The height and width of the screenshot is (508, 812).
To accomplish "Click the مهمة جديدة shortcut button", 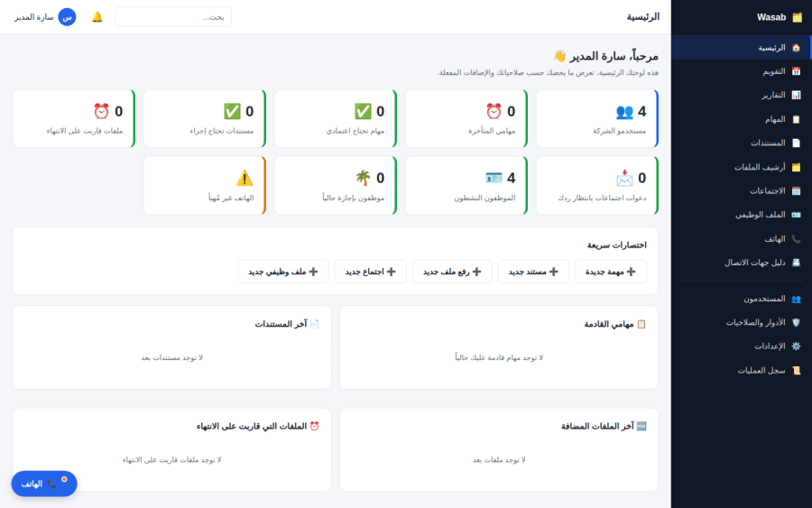I will 611,272.
